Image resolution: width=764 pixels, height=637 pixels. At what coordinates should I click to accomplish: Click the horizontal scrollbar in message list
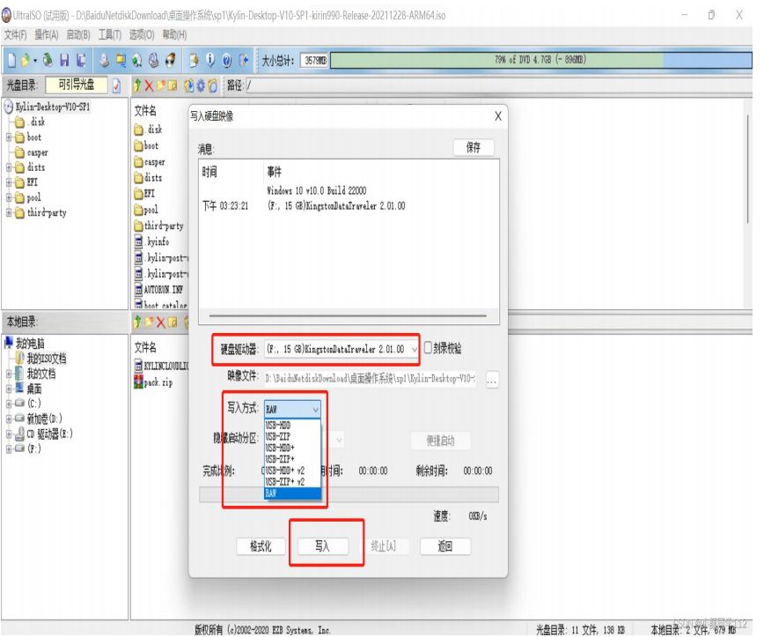[x=348, y=315]
